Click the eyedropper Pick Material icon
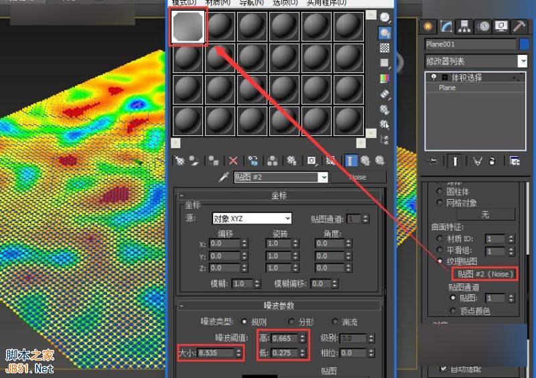Screen dimensions: 536x378 [x=224, y=177]
